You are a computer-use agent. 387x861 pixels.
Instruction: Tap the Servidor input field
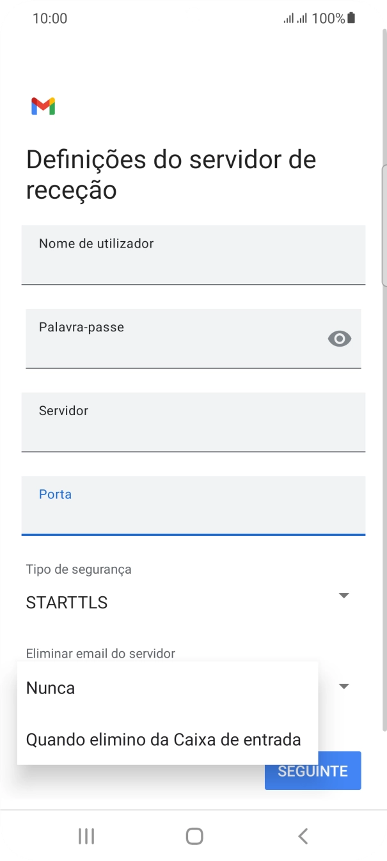click(193, 422)
